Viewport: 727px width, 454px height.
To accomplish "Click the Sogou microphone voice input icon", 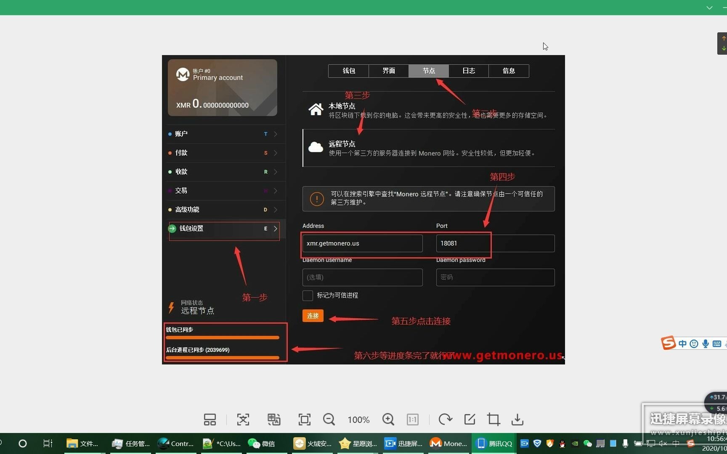I will [706, 343].
